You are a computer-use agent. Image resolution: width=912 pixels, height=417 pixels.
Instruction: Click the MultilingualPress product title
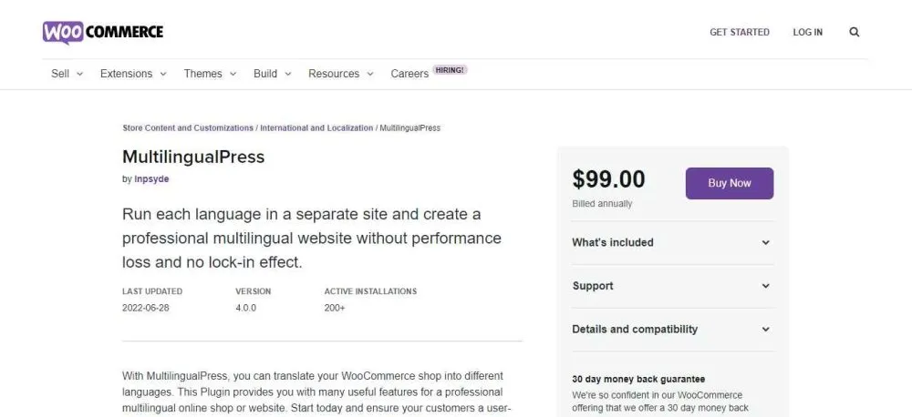[193, 157]
